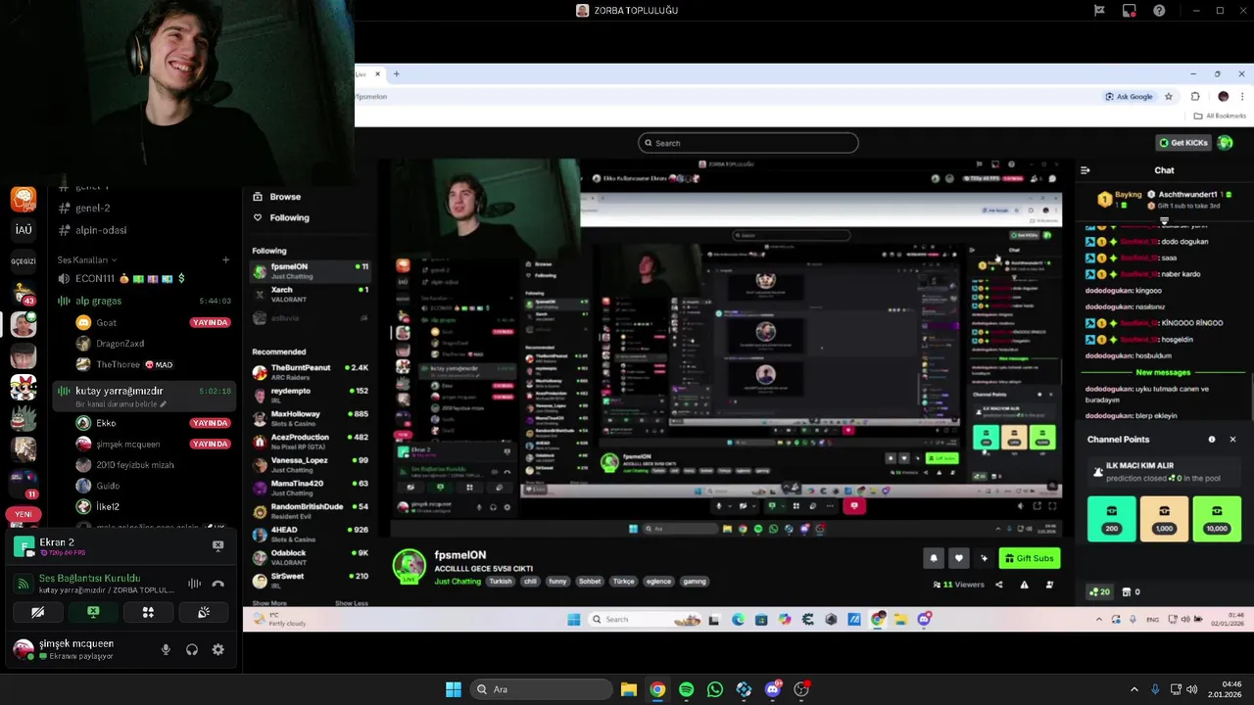The image size is (1254, 705).
Task: Bookmark page with star icon
Action: click(1169, 97)
